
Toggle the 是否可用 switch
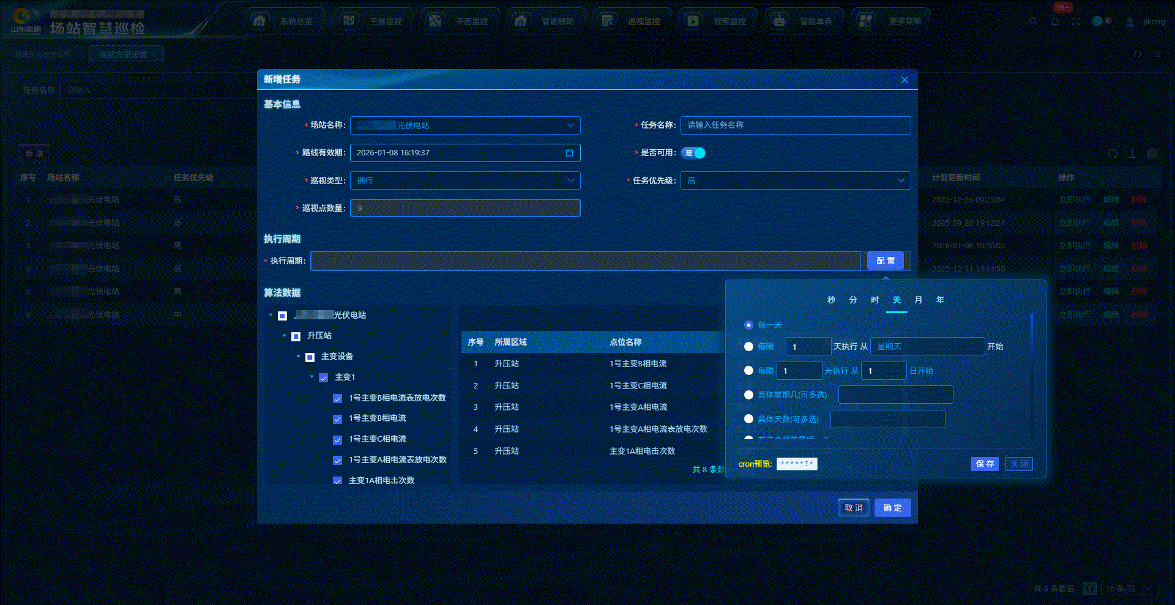[693, 153]
